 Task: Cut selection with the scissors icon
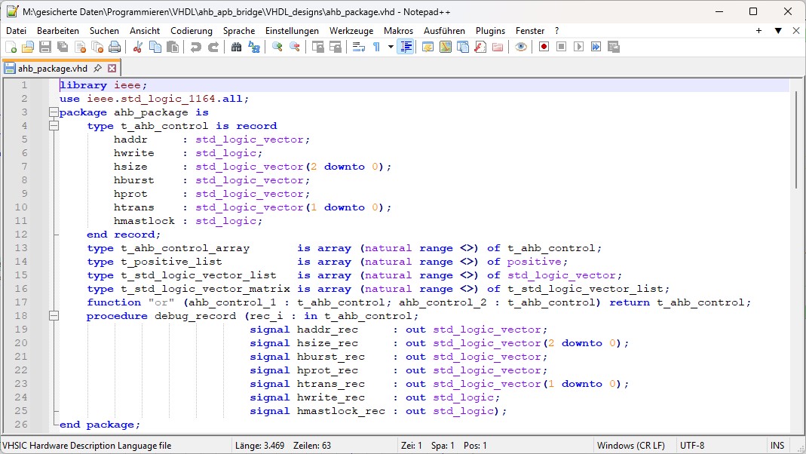[x=138, y=47]
